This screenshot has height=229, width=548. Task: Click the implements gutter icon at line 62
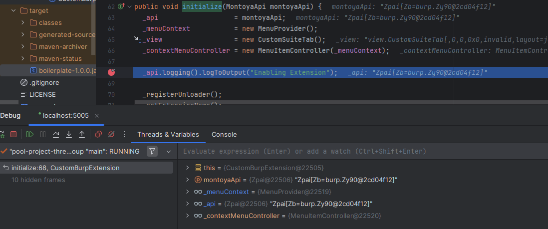[121, 6]
